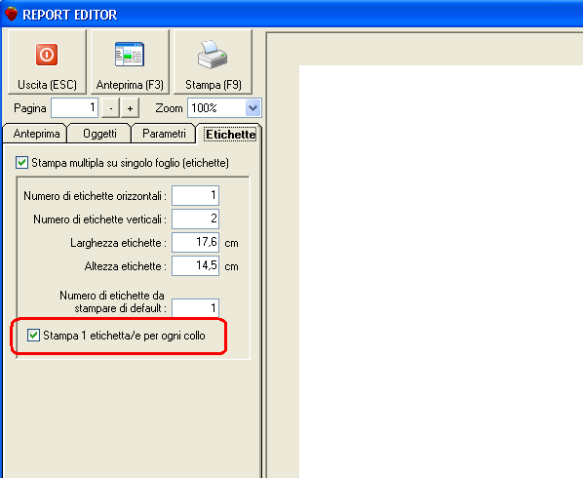
Task: Uncheck Stampa 1 etichetta/e per ogni collo
Action: 33,336
